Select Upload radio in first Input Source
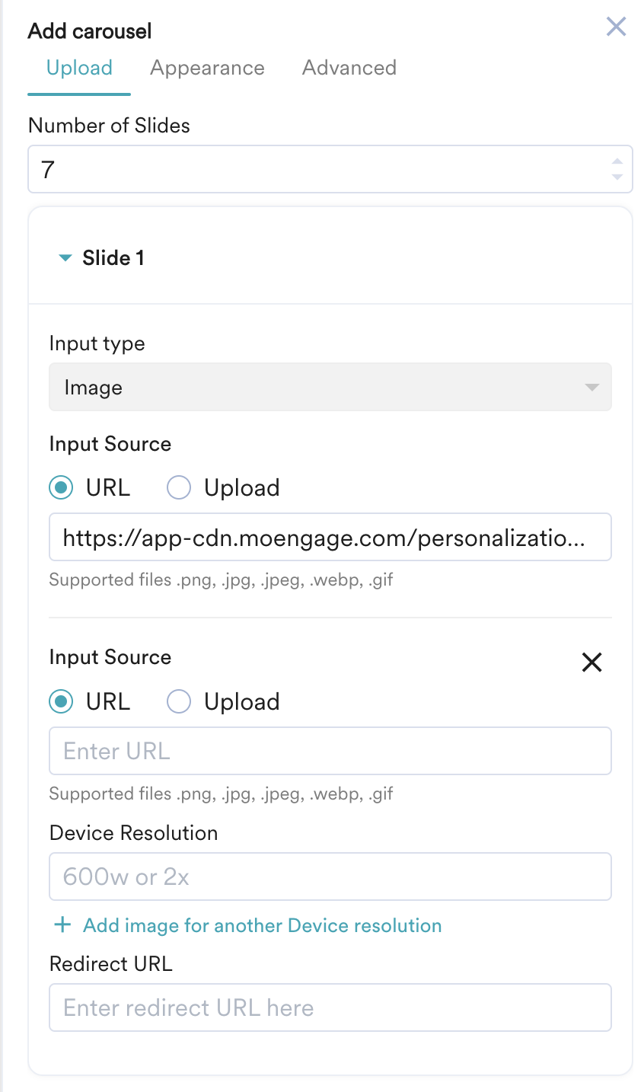 tap(178, 487)
